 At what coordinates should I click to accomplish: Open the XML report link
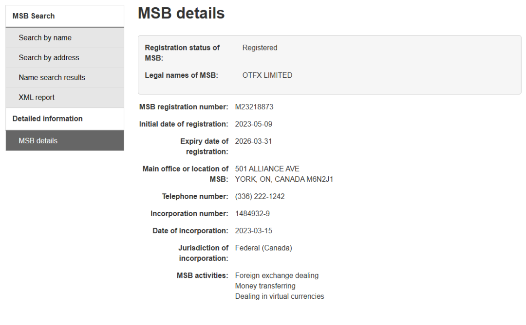pyautogui.click(x=37, y=98)
